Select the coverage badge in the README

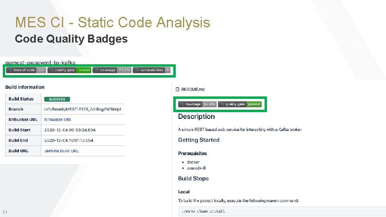pyautogui.click(x=197, y=104)
